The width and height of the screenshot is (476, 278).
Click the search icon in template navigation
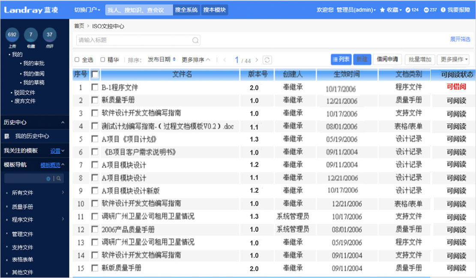point(59,178)
